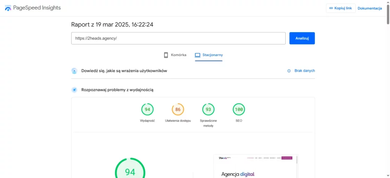Jump to the Wydajność score gauge 94

(x=147, y=109)
